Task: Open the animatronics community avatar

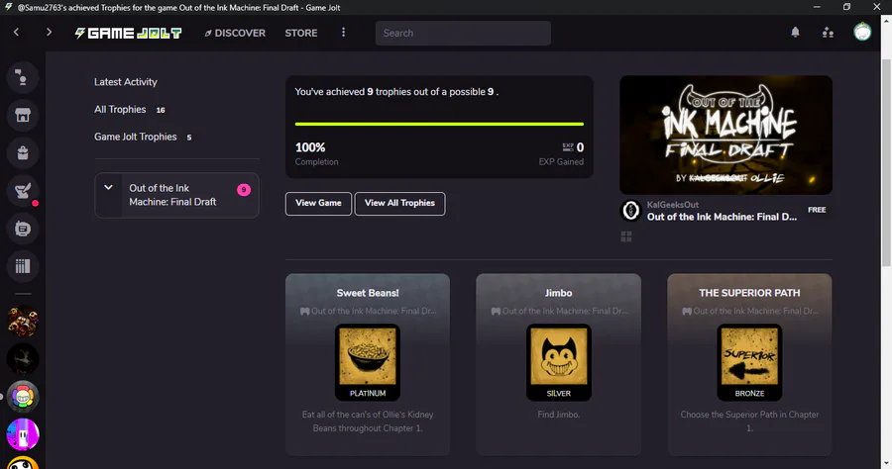Action: [23, 321]
